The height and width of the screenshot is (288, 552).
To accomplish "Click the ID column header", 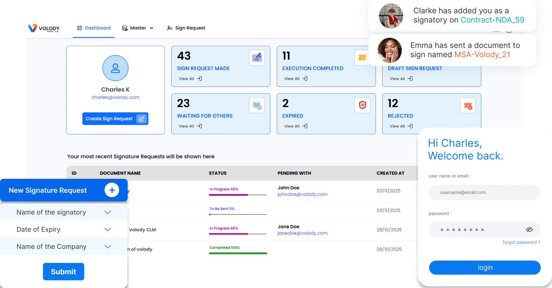I will [x=74, y=173].
